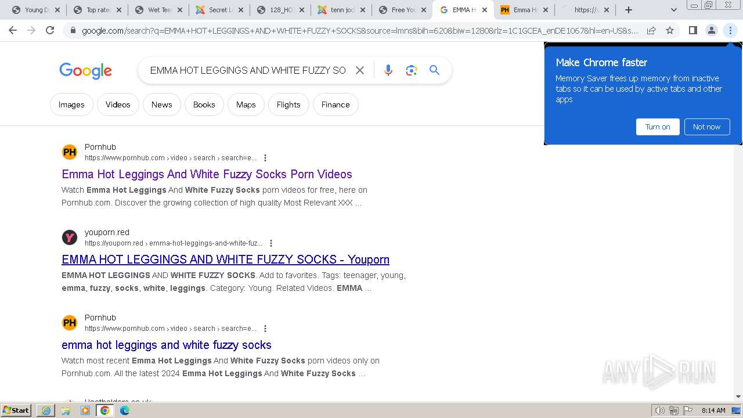743x418 pixels.
Task: Open options menu for the youporn.red result
Action: click(x=271, y=243)
